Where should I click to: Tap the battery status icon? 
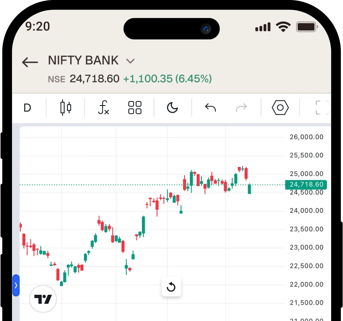307,27
